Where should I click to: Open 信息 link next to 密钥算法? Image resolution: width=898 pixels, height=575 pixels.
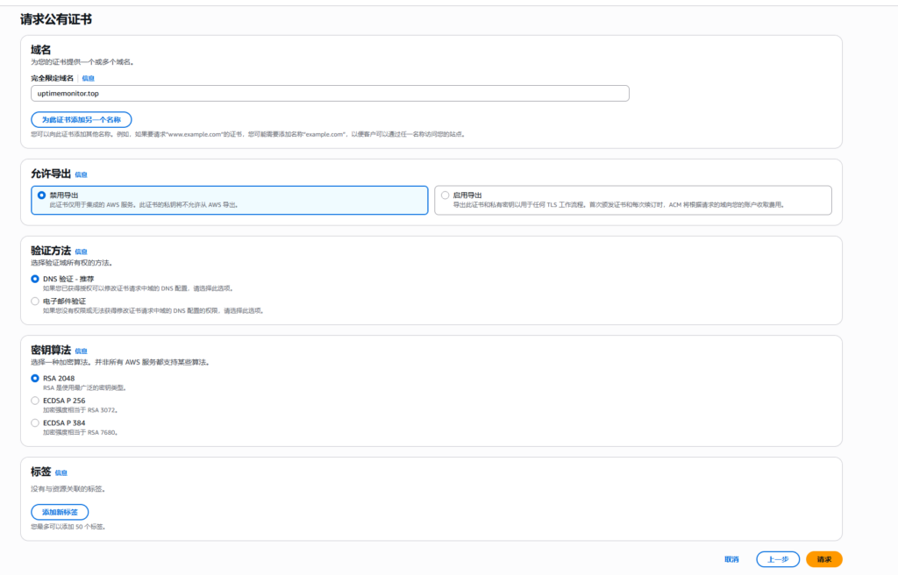[x=81, y=351]
